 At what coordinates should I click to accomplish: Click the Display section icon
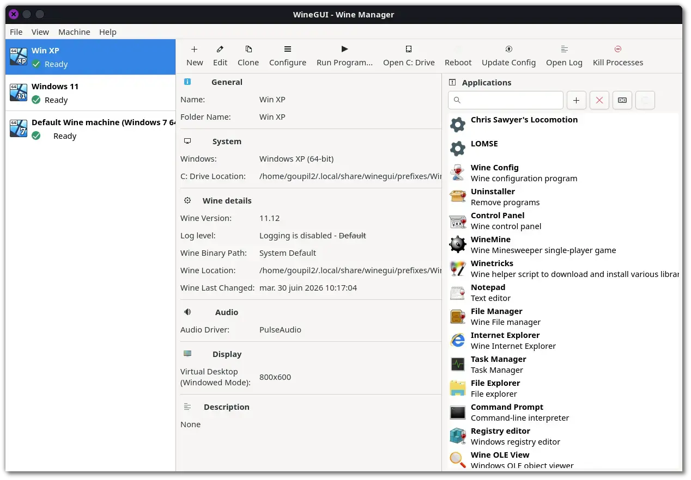[187, 354]
